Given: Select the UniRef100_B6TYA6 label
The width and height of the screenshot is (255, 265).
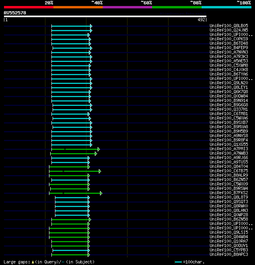Looking at the screenshot, I should click(229, 74).
